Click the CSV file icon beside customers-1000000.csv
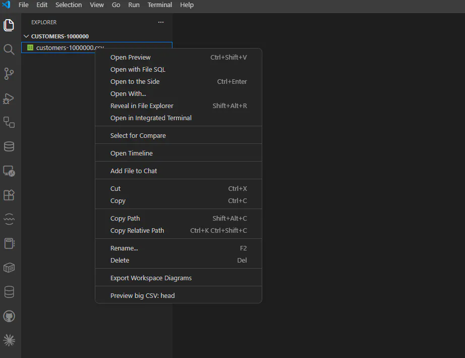This screenshot has width=465, height=358. click(30, 47)
